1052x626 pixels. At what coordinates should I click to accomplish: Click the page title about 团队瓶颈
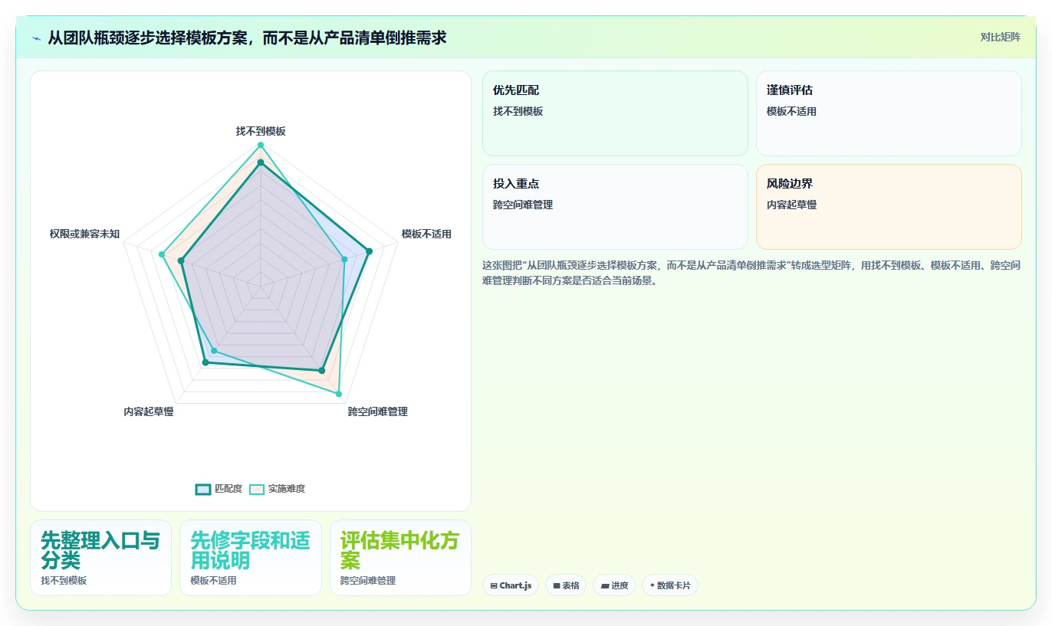coord(247,38)
